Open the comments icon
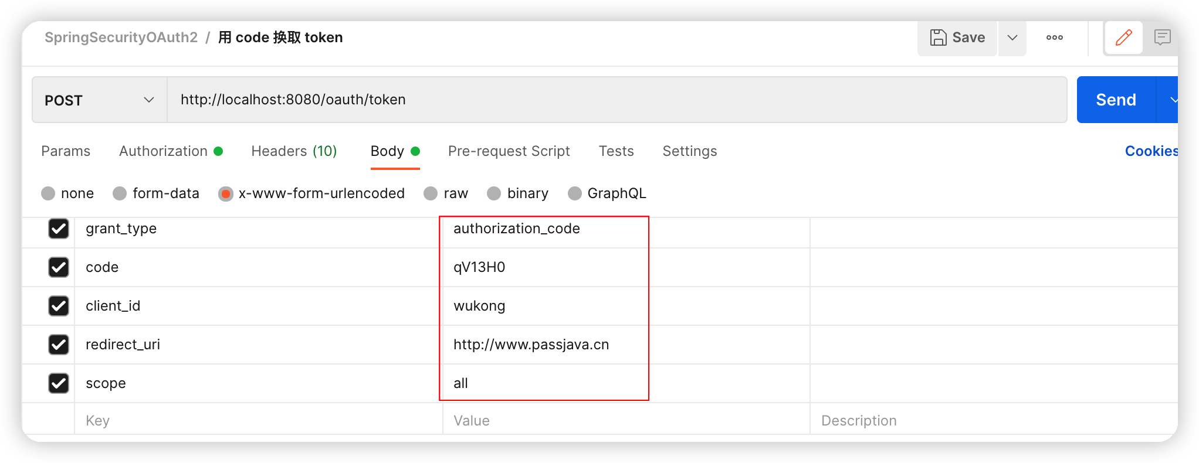Image resolution: width=1199 pixels, height=463 pixels. pyautogui.click(x=1161, y=38)
